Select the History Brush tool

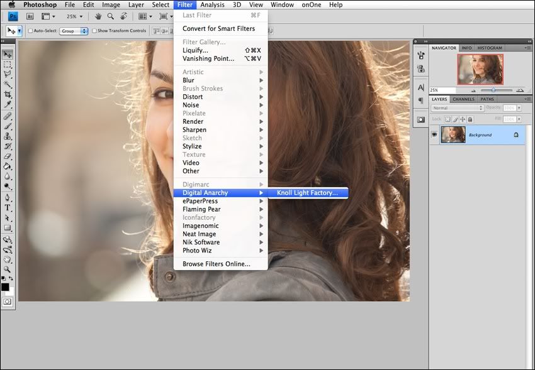tap(8, 146)
